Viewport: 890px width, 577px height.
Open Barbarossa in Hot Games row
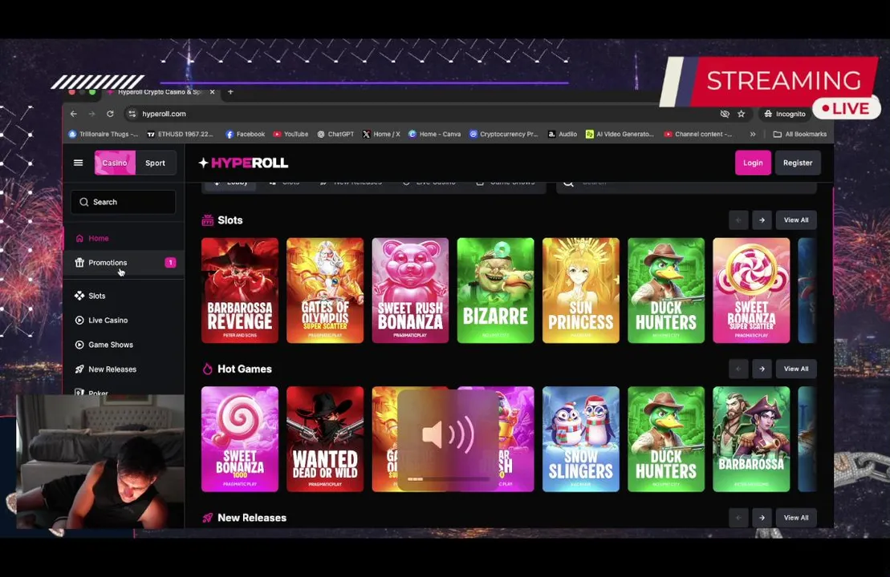pyautogui.click(x=751, y=439)
